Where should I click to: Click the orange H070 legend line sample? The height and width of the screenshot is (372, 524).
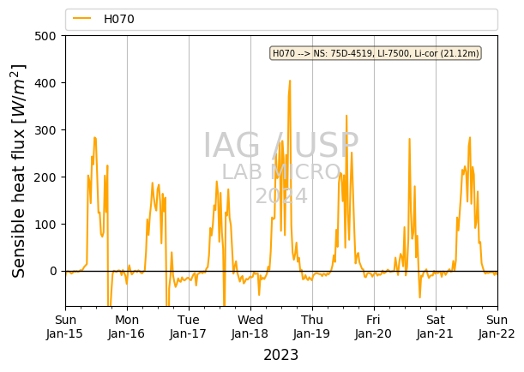pyautogui.click(x=81, y=18)
